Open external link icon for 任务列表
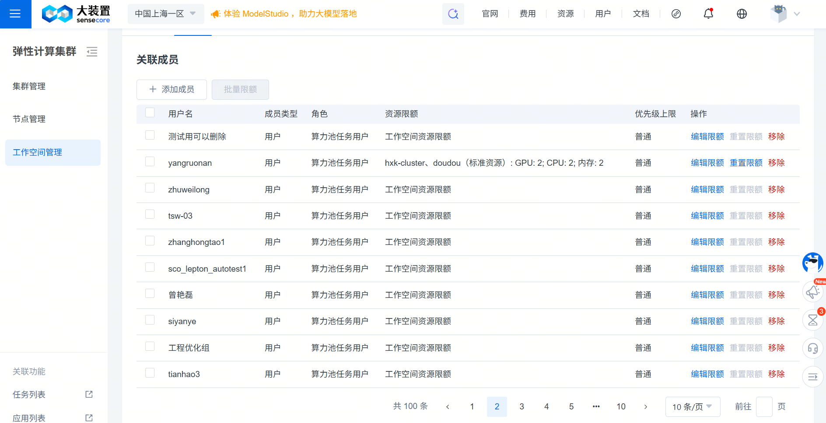826x423 pixels. tap(89, 394)
